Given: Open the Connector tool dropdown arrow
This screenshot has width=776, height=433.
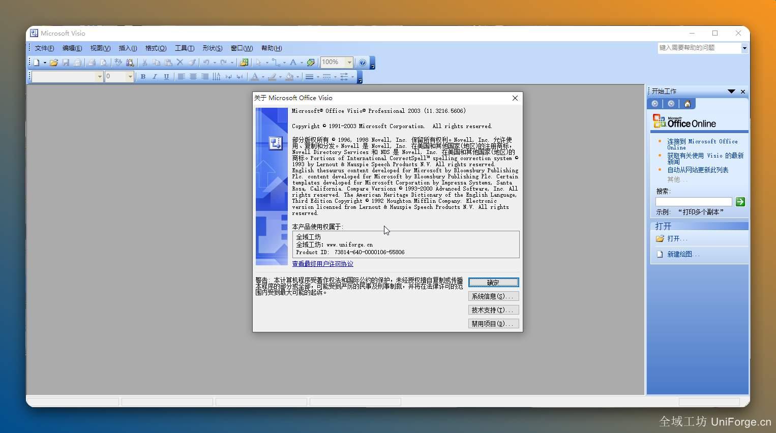Looking at the screenshot, I should pos(284,63).
